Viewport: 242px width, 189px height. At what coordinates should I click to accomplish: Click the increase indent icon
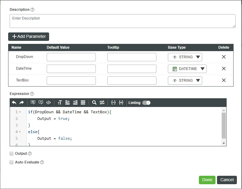[75, 102]
